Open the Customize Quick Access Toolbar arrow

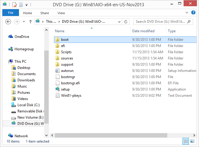click(26, 5)
